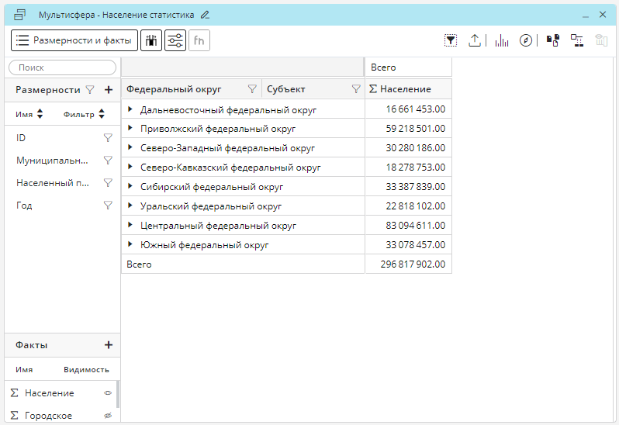This screenshot has height=425, width=619.
Task: Open filter for Субъект column
Action: [x=356, y=89]
